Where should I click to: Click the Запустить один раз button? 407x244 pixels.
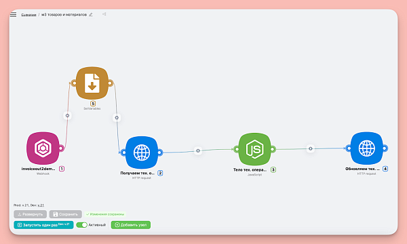pyautogui.click(x=43, y=225)
